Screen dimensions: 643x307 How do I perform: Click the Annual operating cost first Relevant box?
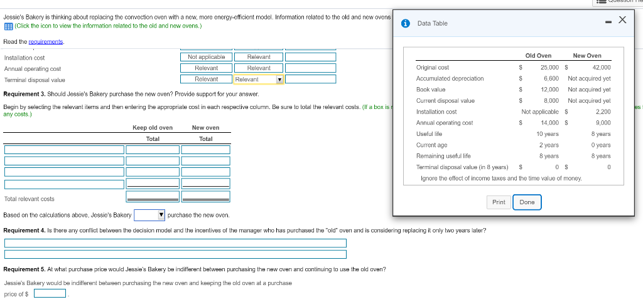tap(206, 68)
